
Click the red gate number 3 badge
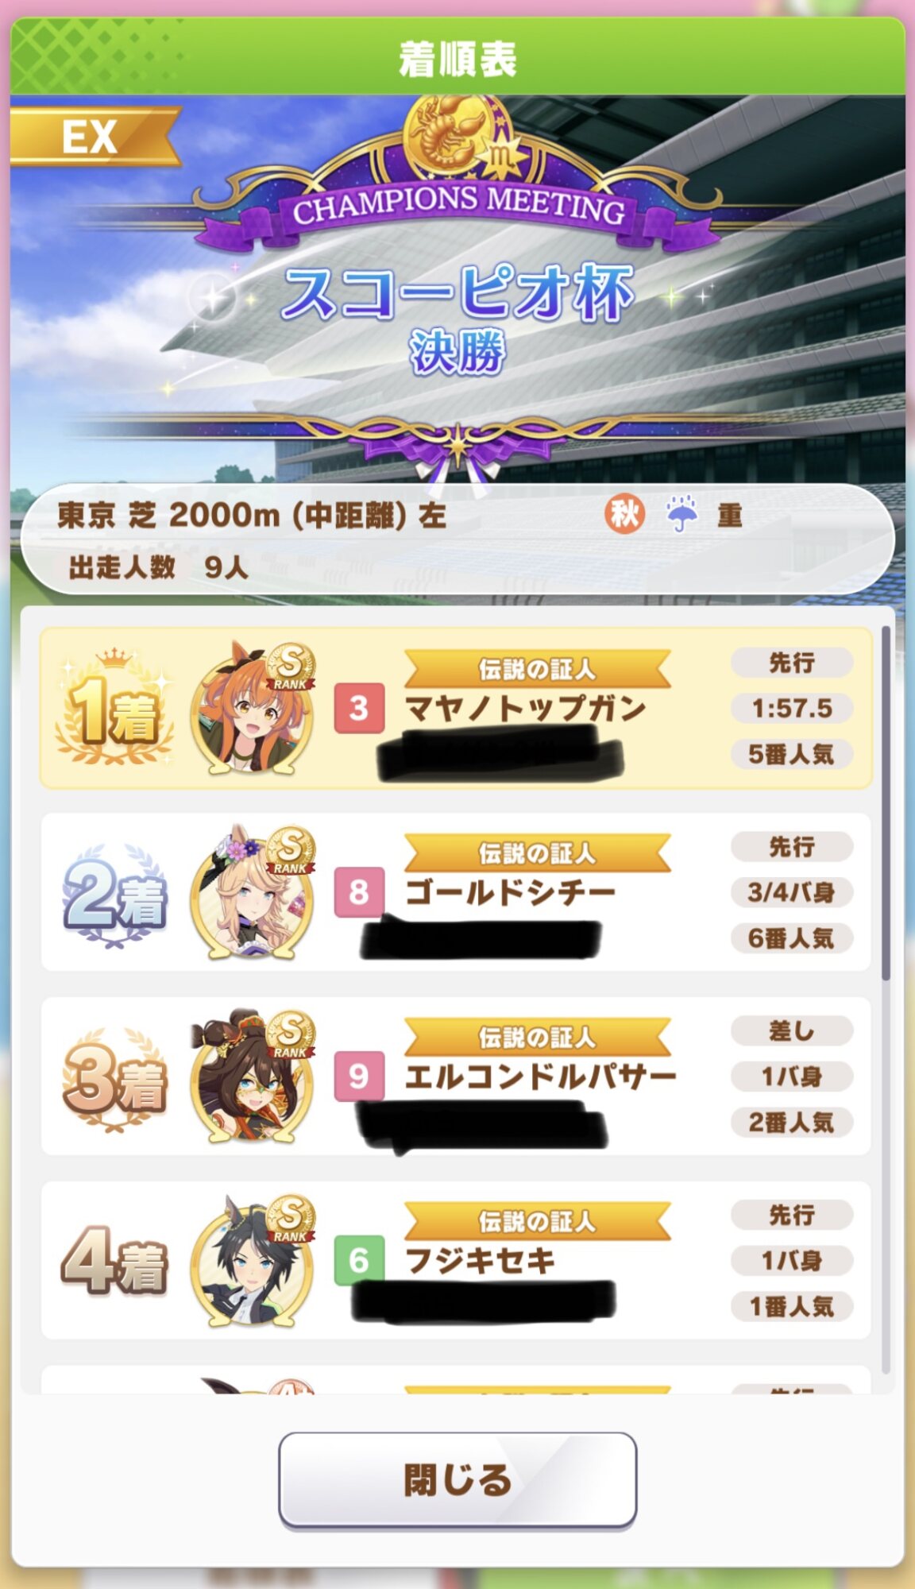click(359, 708)
